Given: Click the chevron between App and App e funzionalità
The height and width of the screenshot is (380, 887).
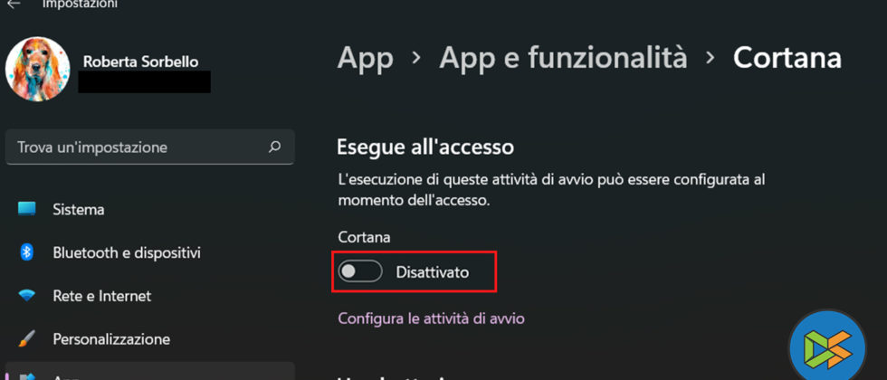Looking at the screenshot, I should 416,58.
